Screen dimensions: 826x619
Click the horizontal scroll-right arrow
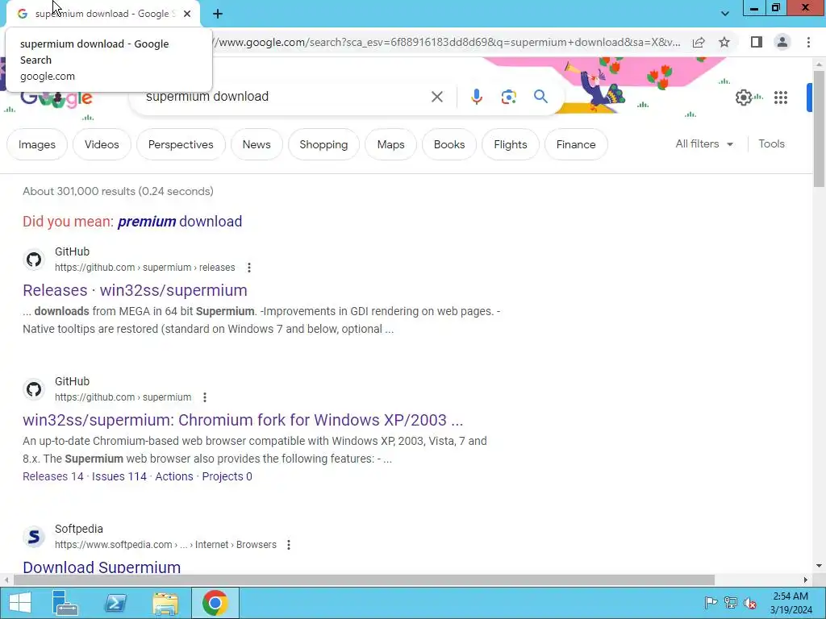pos(806,580)
